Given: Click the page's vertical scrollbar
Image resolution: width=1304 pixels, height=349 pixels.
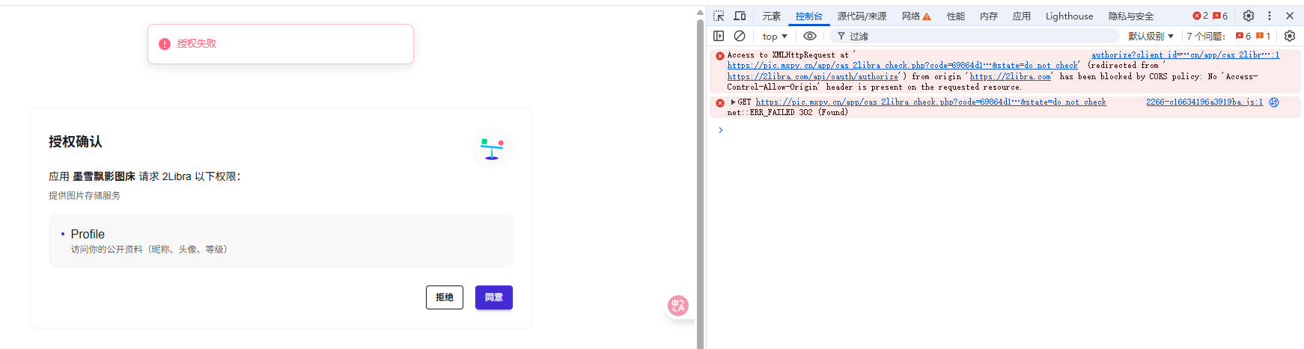Looking at the screenshot, I should tap(700, 179).
